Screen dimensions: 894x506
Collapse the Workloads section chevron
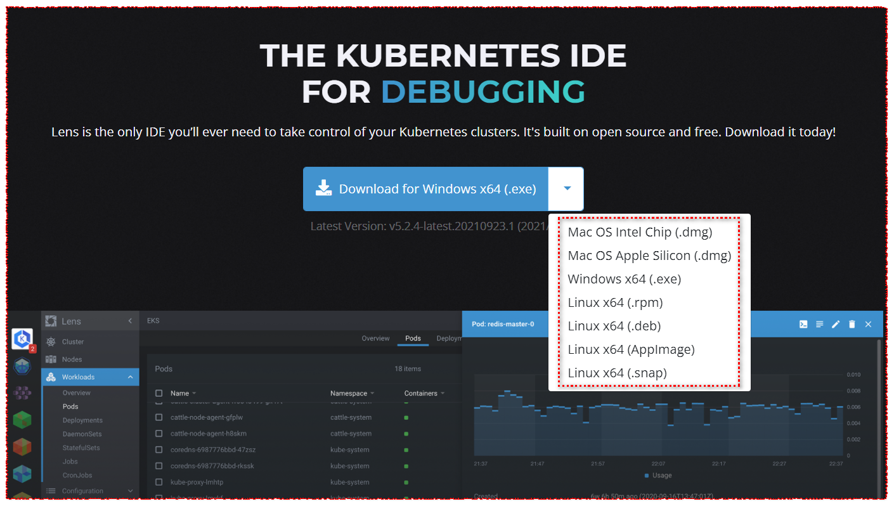coord(130,377)
